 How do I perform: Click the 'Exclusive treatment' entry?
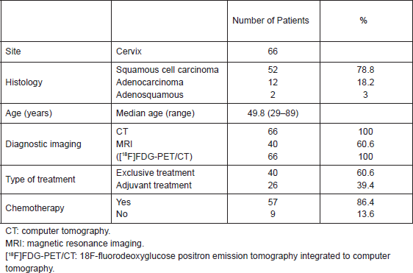[155, 173]
